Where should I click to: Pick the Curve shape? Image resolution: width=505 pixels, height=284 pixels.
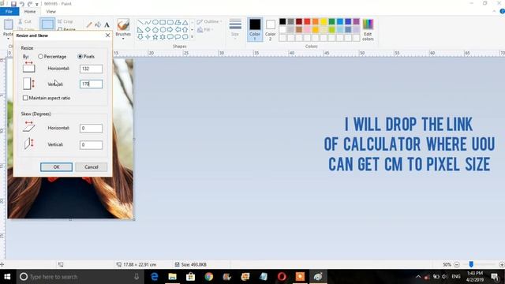pos(148,22)
